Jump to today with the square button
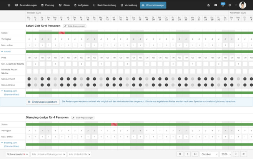The image size is (253, 159). coord(195,154)
